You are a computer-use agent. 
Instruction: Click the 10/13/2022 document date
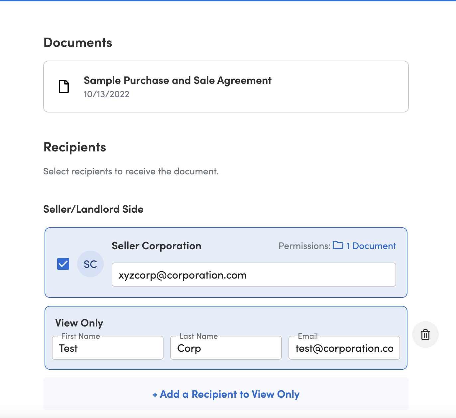(106, 94)
